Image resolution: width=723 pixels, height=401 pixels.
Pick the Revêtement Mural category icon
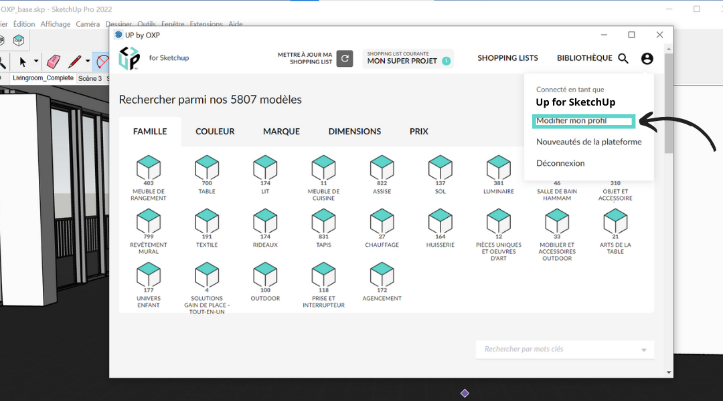click(149, 221)
